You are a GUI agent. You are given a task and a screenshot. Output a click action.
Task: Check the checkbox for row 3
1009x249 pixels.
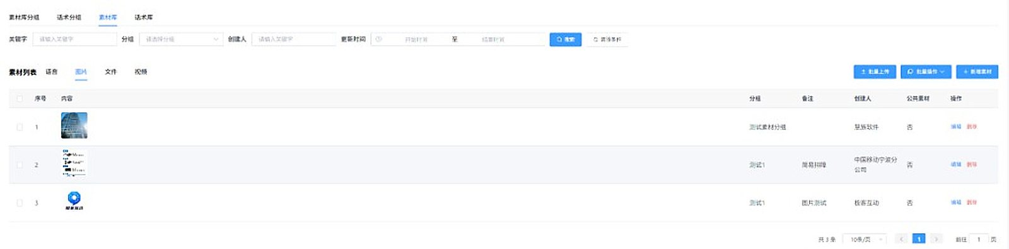click(x=20, y=203)
